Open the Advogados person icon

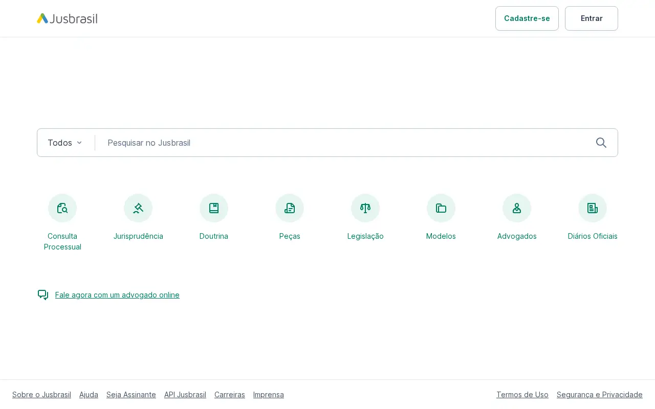click(x=517, y=208)
